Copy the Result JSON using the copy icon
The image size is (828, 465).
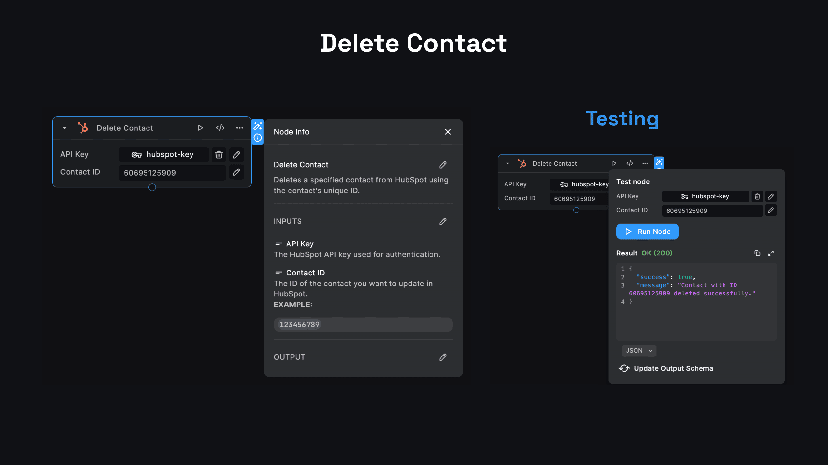(x=757, y=253)
